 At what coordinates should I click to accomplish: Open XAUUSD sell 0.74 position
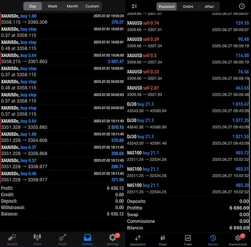188,26
